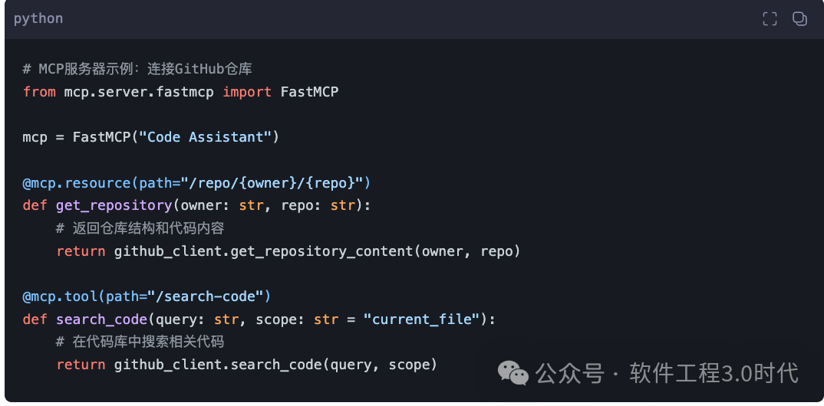Click the import keyword in the code
The width and height of the screenshot is (824, 406).
point(247,92)
